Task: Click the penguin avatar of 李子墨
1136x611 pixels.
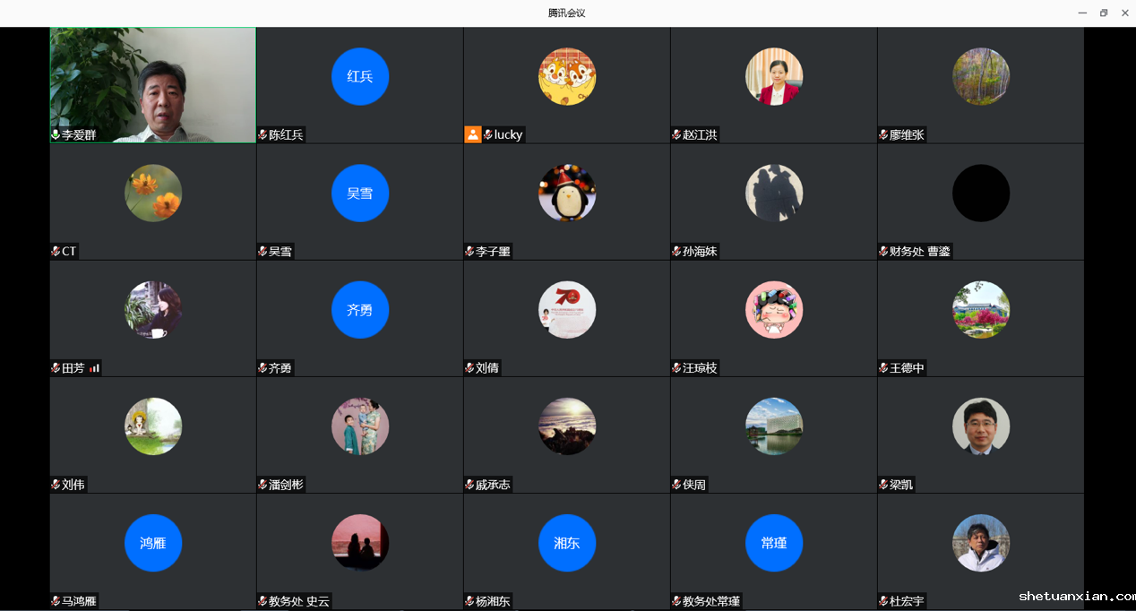Action: click(x=567, y=194)
